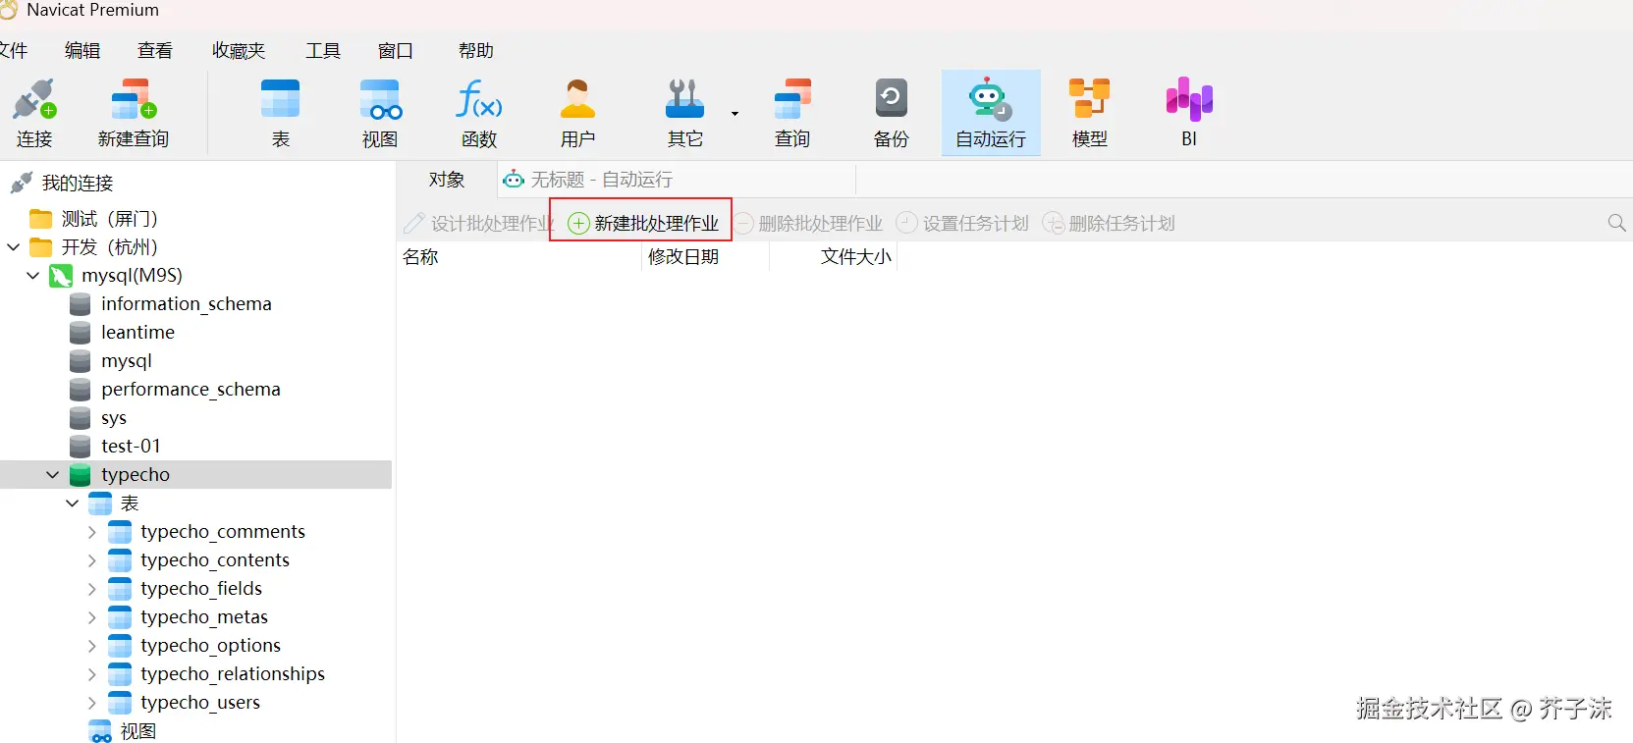Viewport: 1633px width, 743px height.
Task: Open the 编辑 menu
Action: (x=82, y=50)
